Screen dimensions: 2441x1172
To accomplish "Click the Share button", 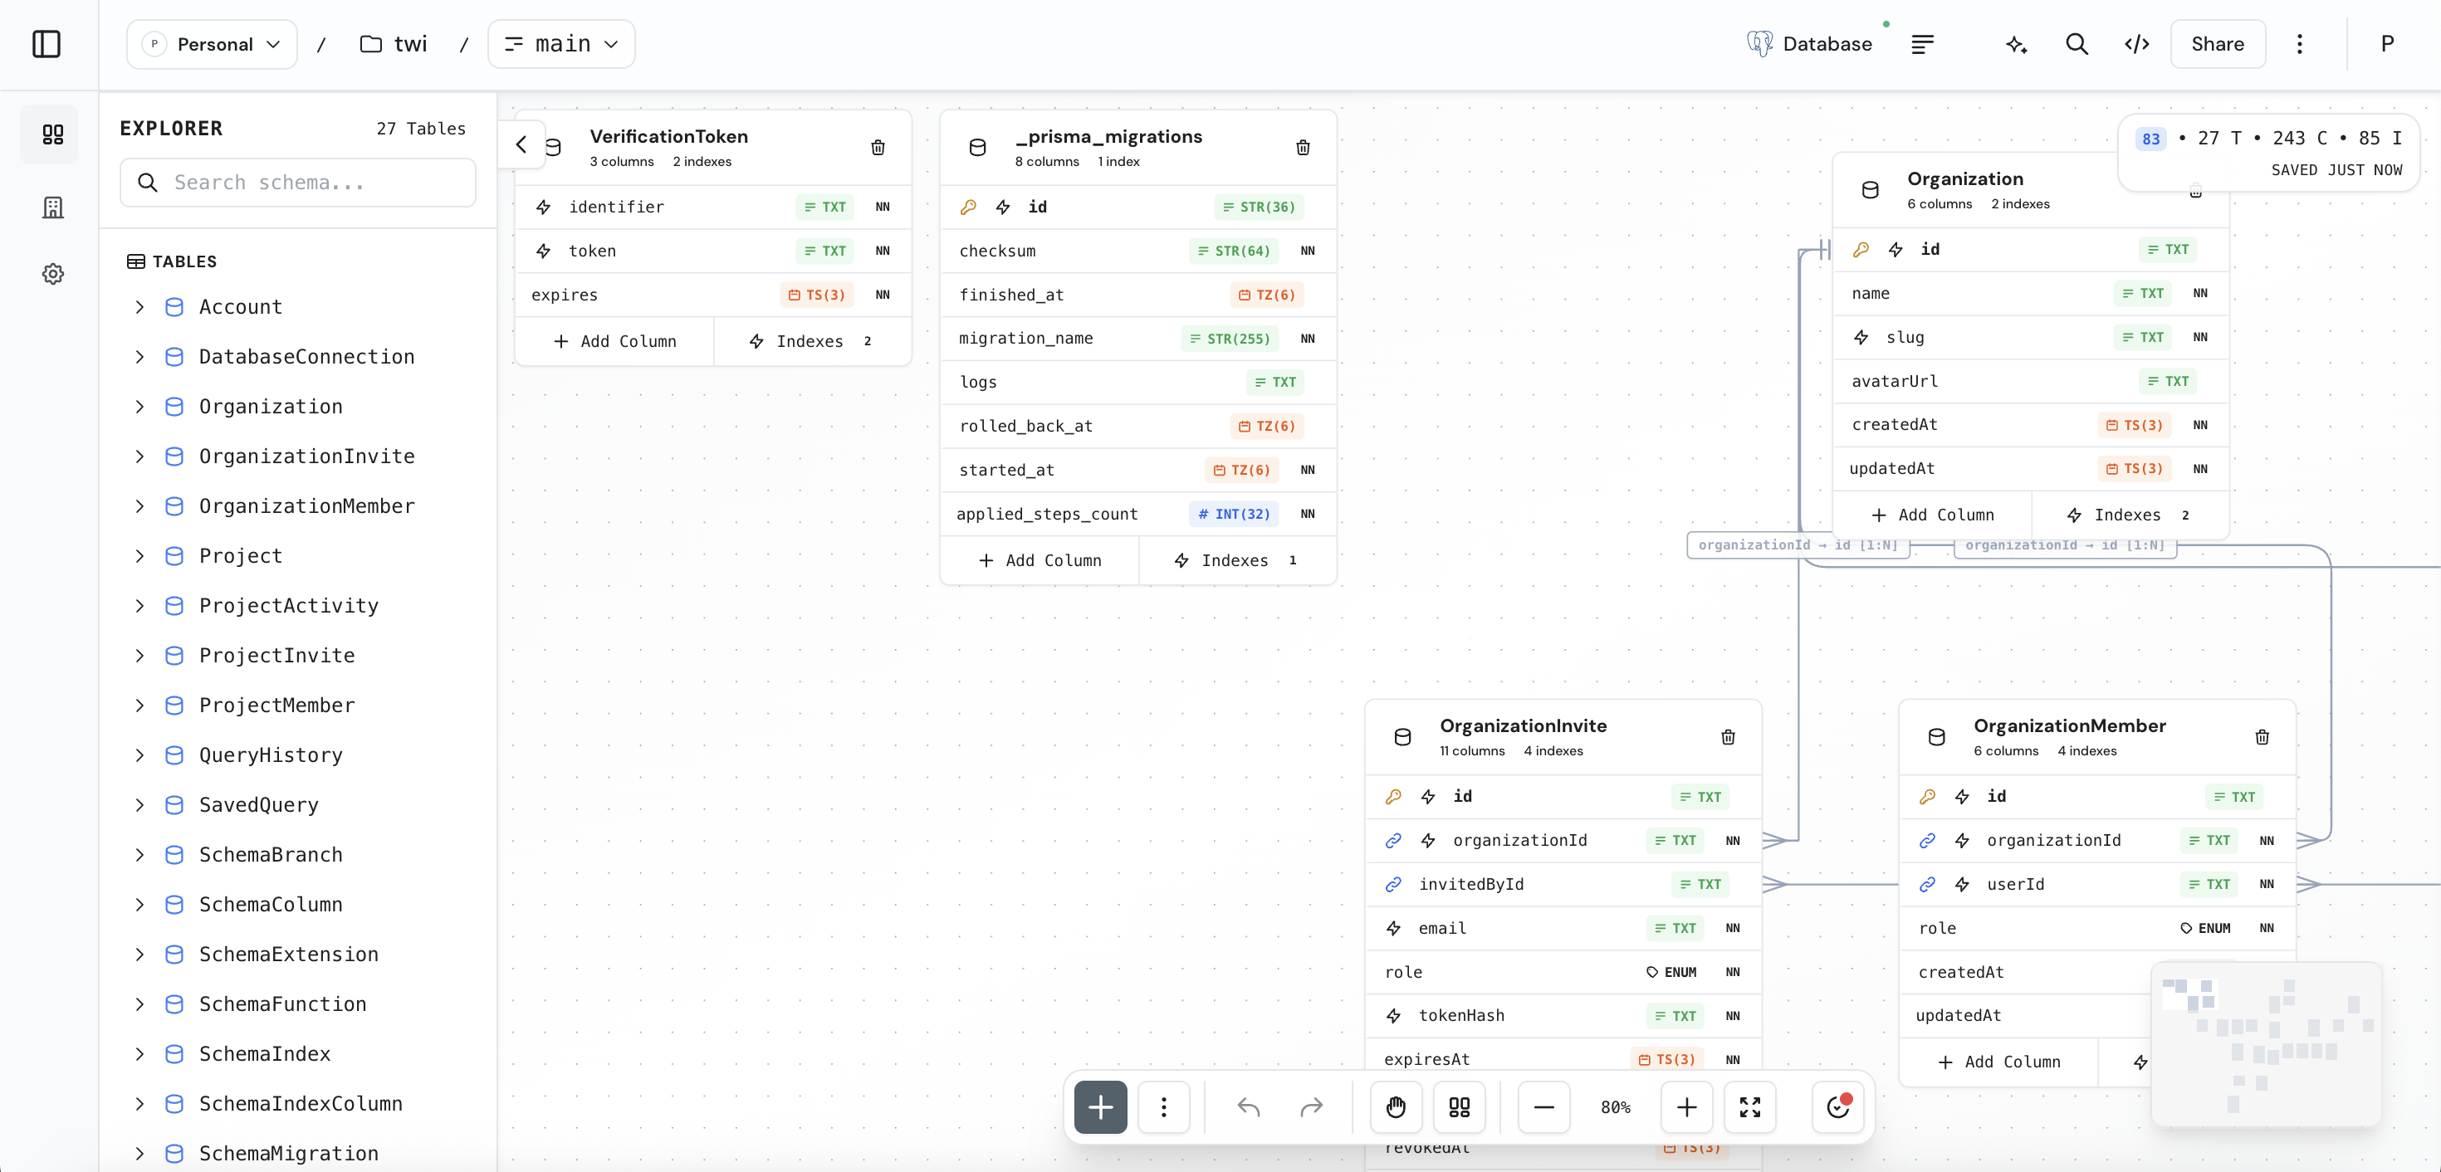I will click(x=2217, y=45).
